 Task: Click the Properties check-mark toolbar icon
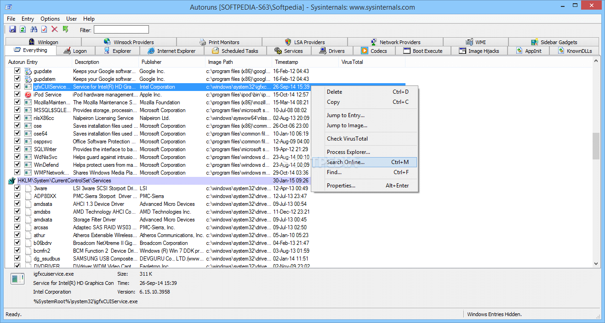(44, 29)
